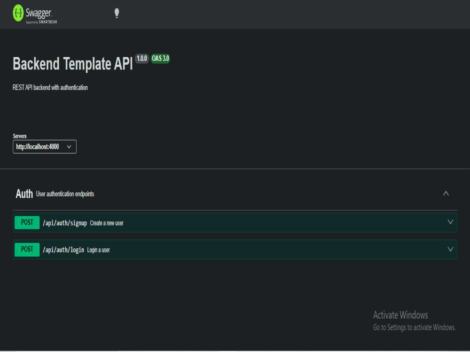
Task: Click the Auth section heading
Action: tap(24, 194)
